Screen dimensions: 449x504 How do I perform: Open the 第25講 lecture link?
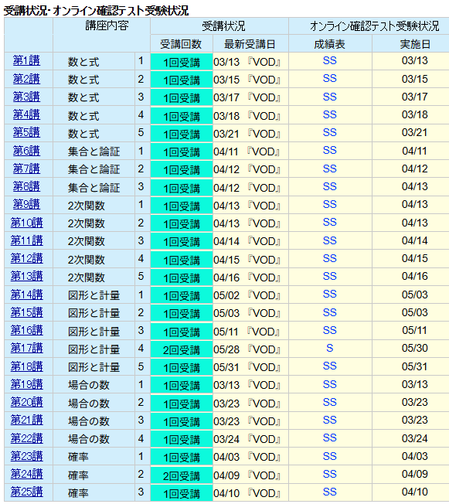tap(26, 492)
